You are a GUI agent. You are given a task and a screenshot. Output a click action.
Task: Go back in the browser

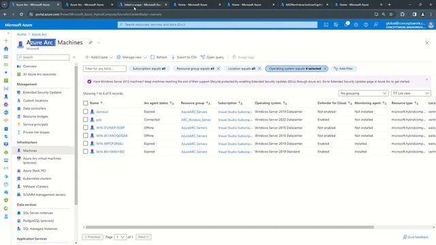[5, 14]
